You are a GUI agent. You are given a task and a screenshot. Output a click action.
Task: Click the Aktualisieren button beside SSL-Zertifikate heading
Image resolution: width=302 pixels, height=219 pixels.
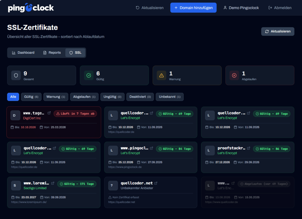coord(278,31)
